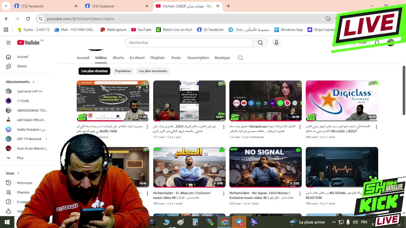
Task: Open options menu for EL.MaaLem video
Action: (224, 193)
